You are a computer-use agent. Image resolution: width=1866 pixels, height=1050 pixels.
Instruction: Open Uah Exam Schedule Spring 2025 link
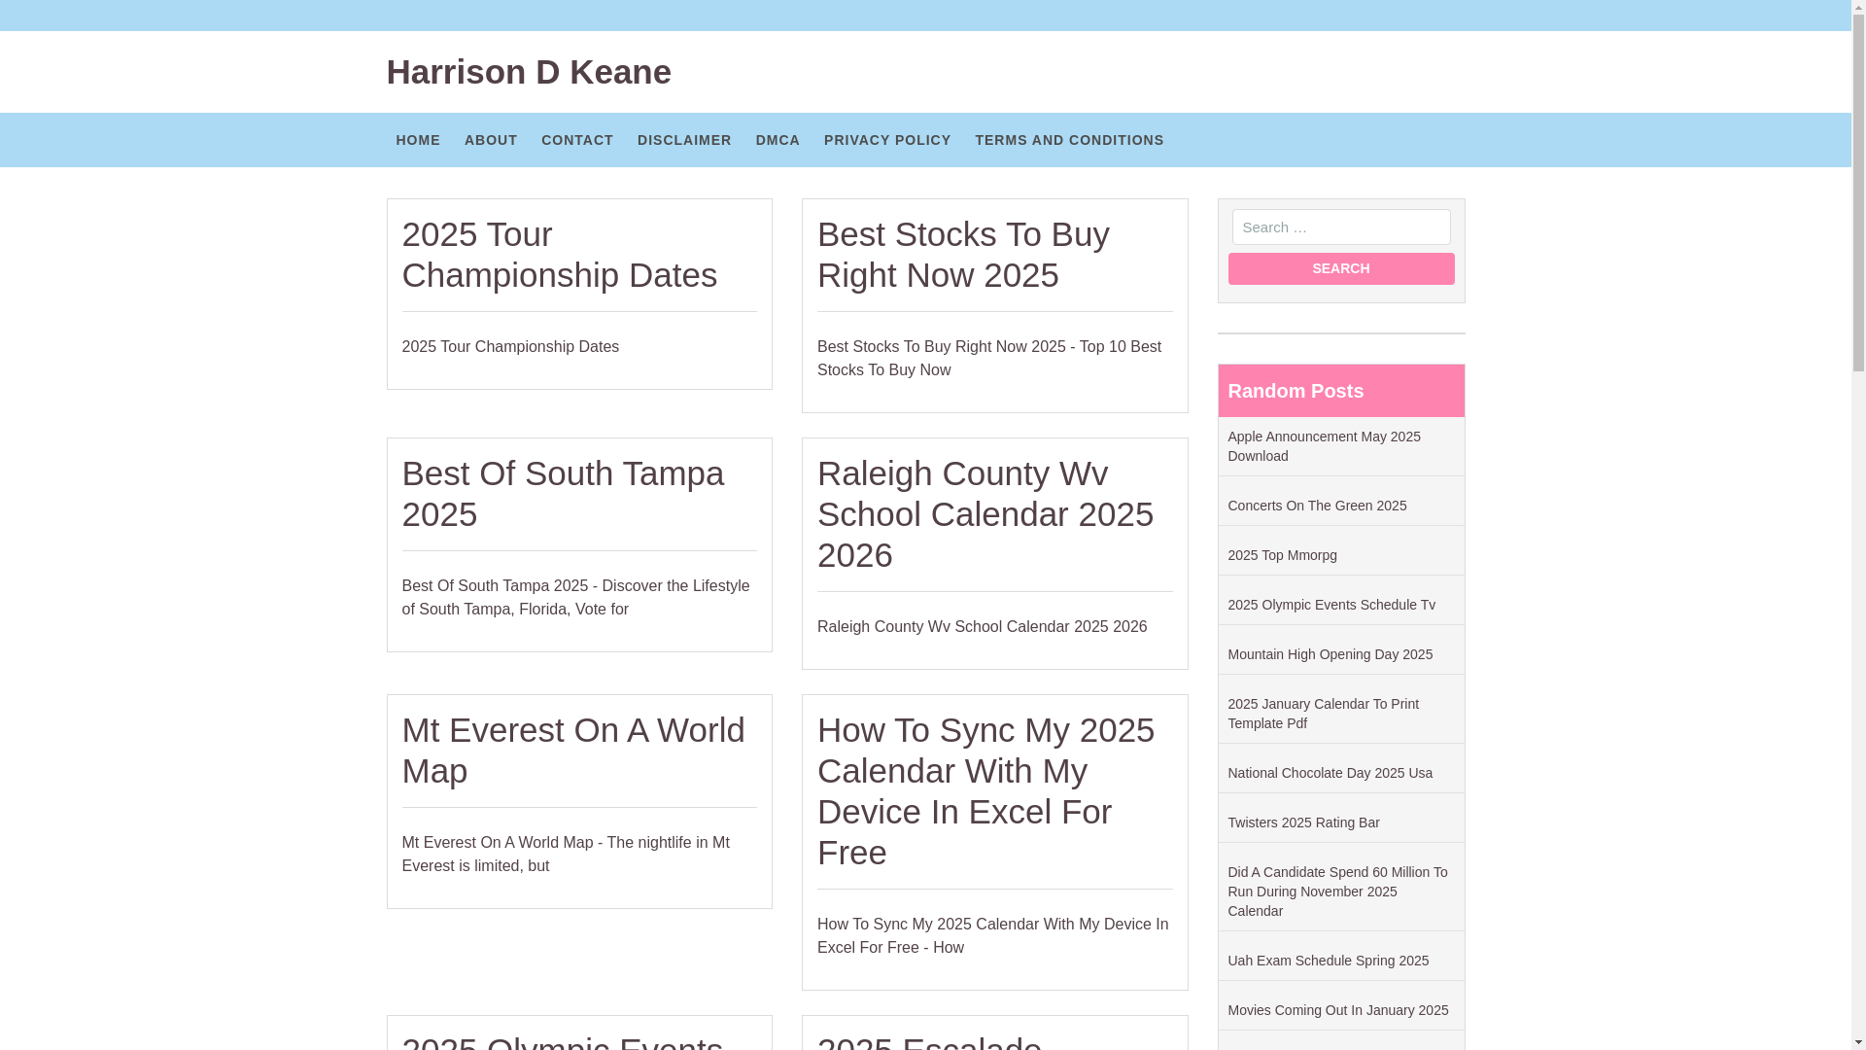coord(1328,961)
